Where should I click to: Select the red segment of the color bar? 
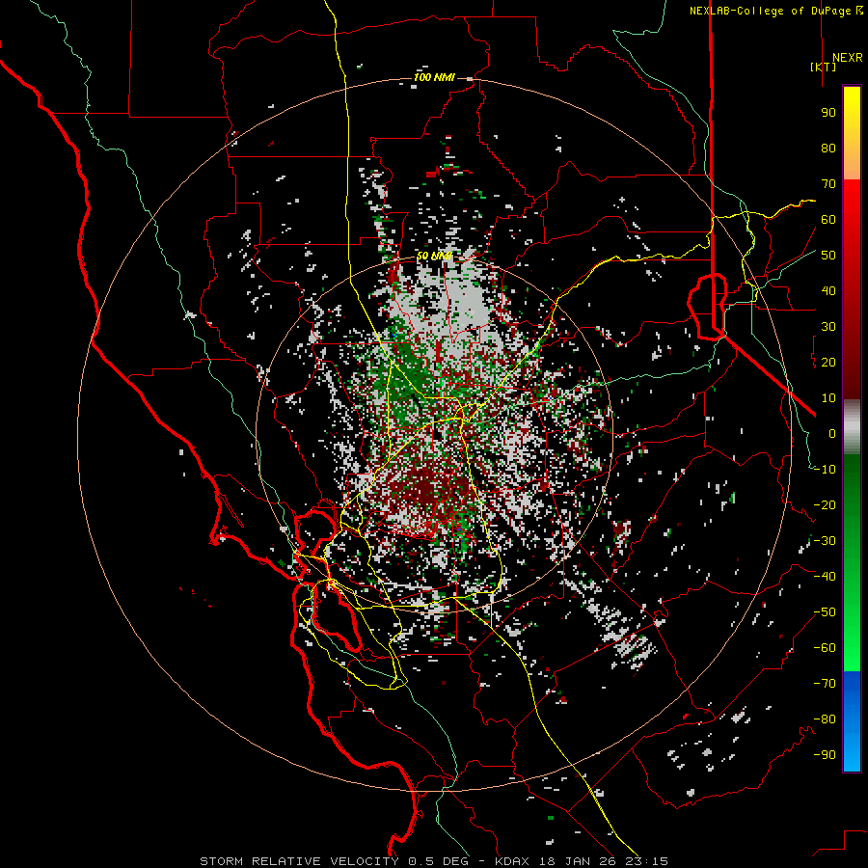[852, 289]
